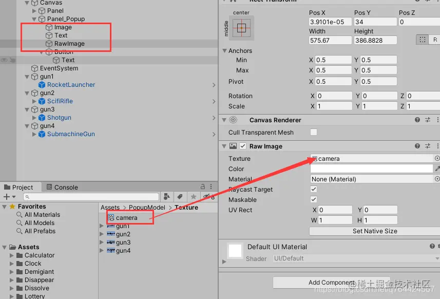Click the Project search field
The width and height of the screenshot is (440, 299).
coord(91,197)
